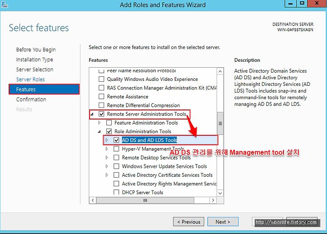Click the wizard icon in the title bar
The image size is (327, 234).
[x=4, y=5]
